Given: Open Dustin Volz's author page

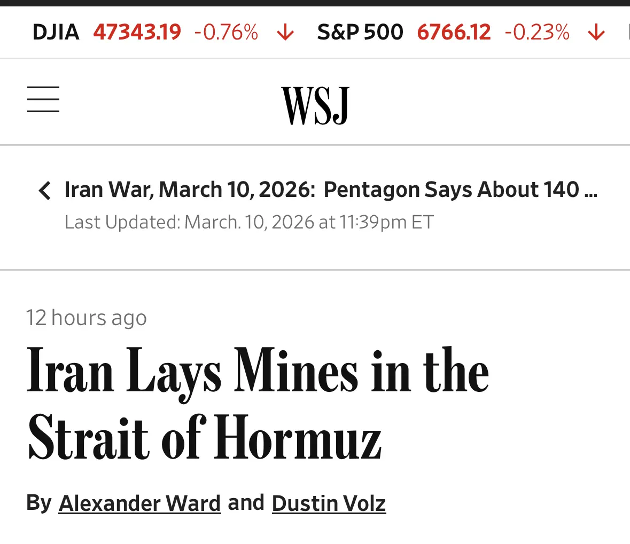Looking at the screenshot, I should tap(329, 503).
